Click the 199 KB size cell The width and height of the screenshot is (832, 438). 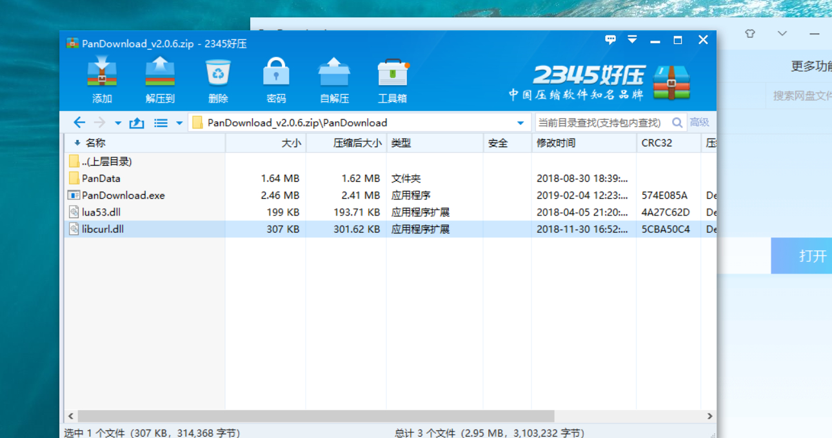coord(283,212)
